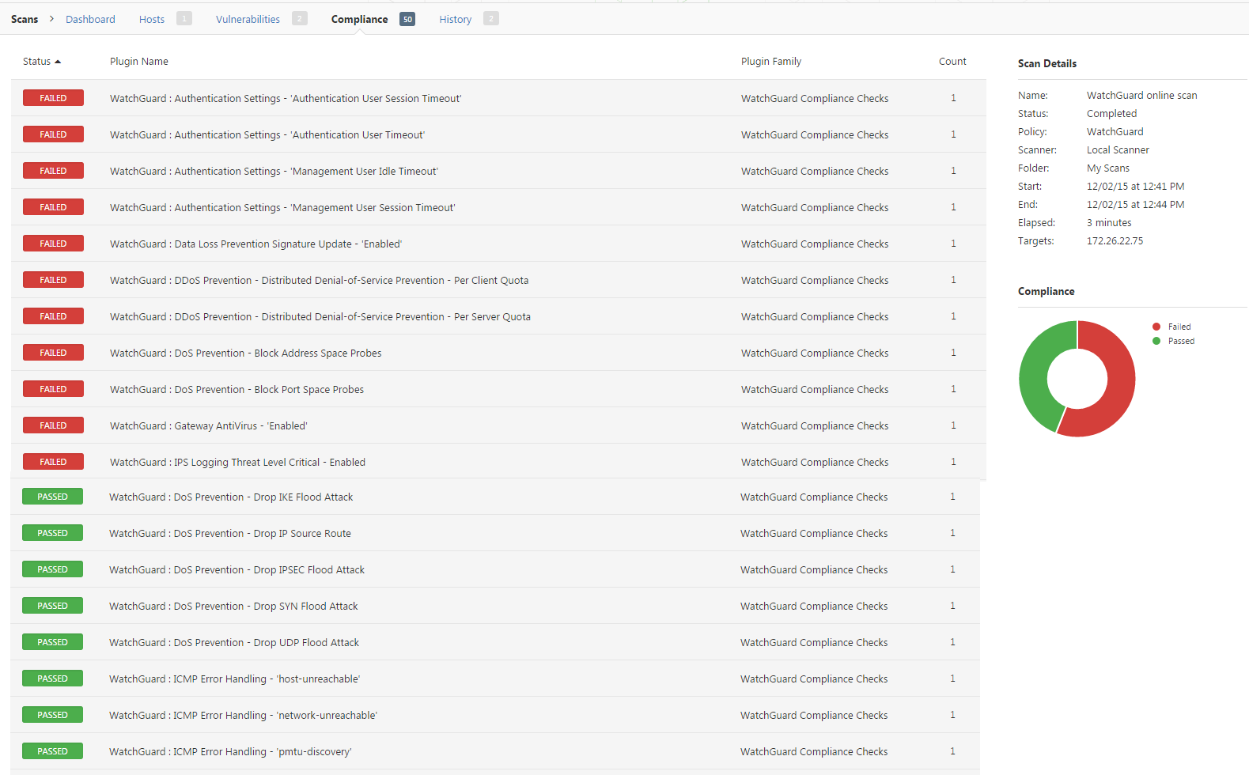This screenshot has width=1249, height=775.
Task: Click the 'My Scans' folder value
Action: tap(1107, 168)
